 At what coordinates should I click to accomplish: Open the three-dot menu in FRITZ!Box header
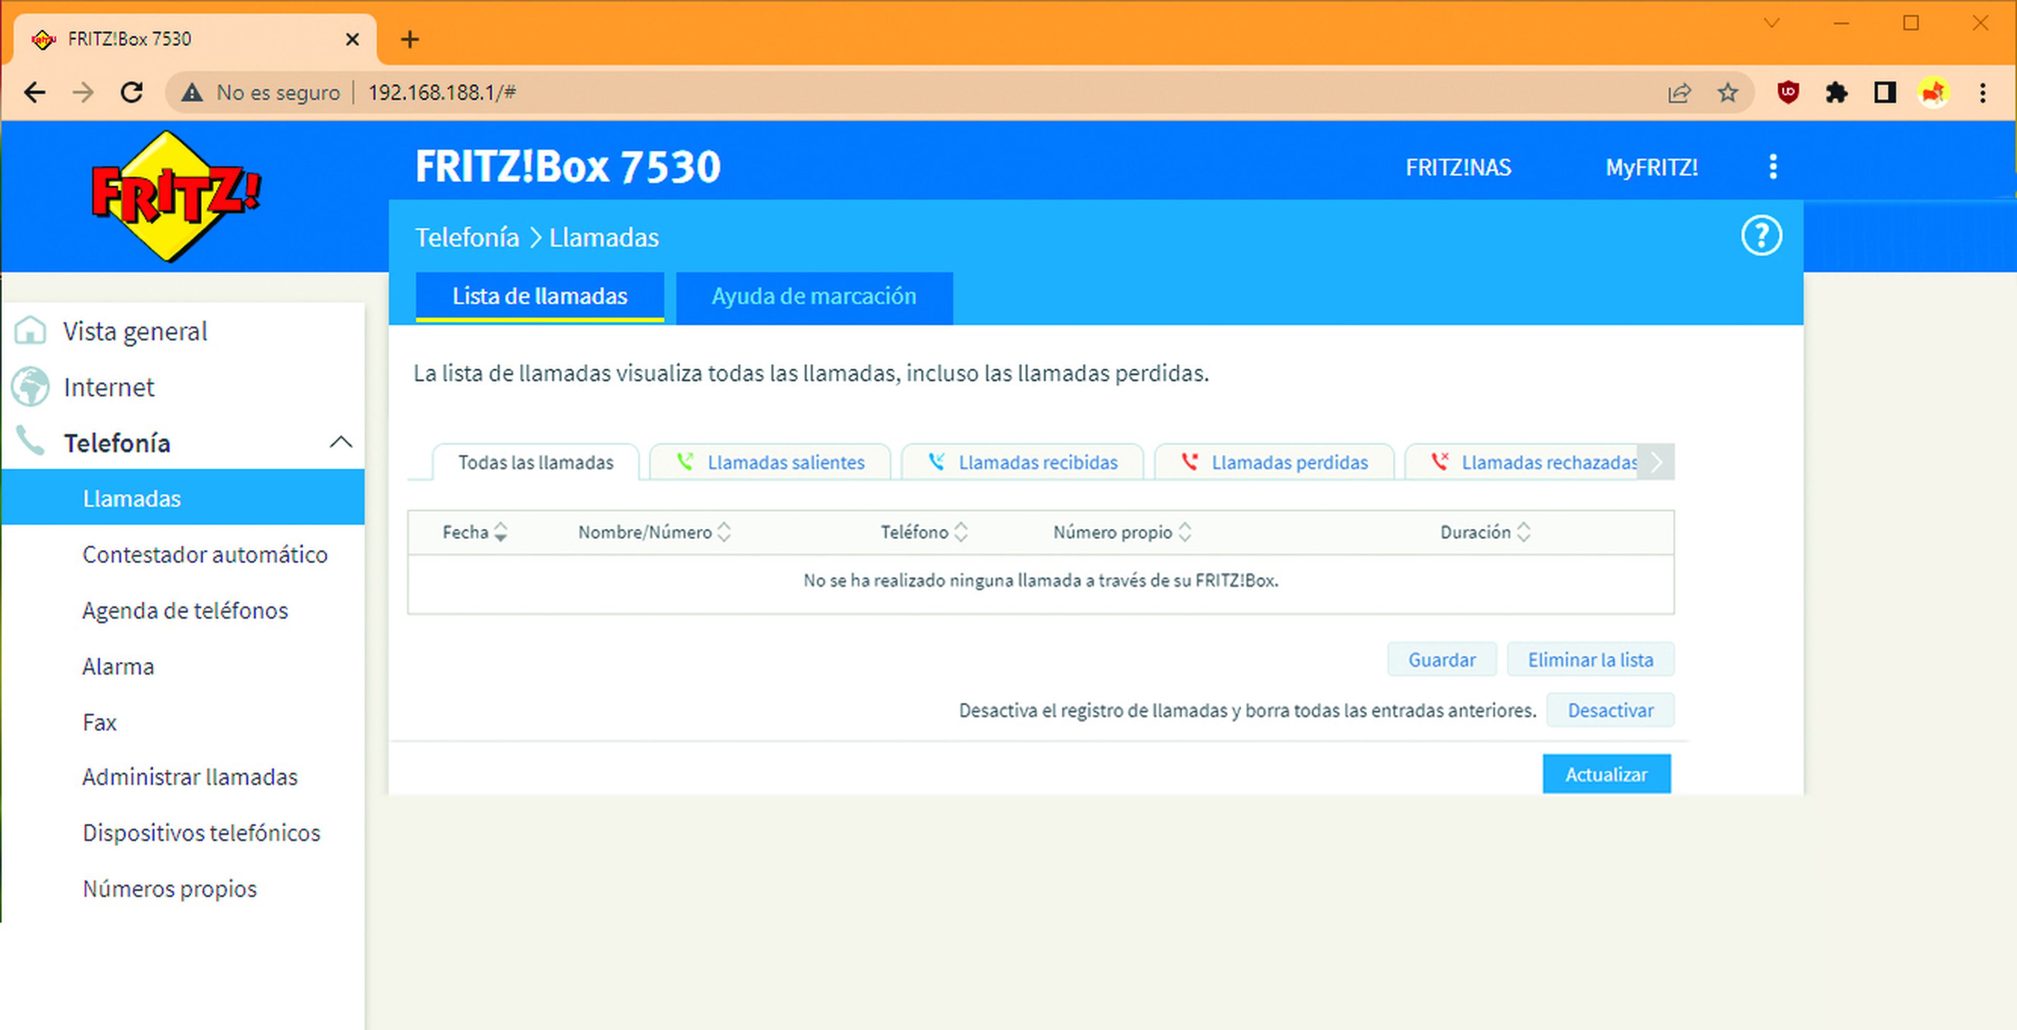tap(1773, 167)
